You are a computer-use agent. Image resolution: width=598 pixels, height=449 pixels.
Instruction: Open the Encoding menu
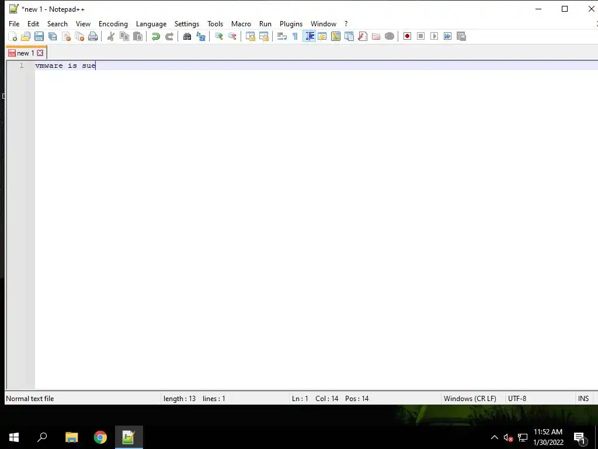coord(113,23)
